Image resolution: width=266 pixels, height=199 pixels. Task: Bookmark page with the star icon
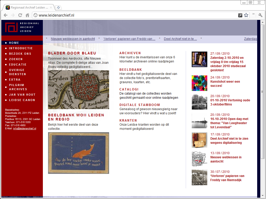246,15
